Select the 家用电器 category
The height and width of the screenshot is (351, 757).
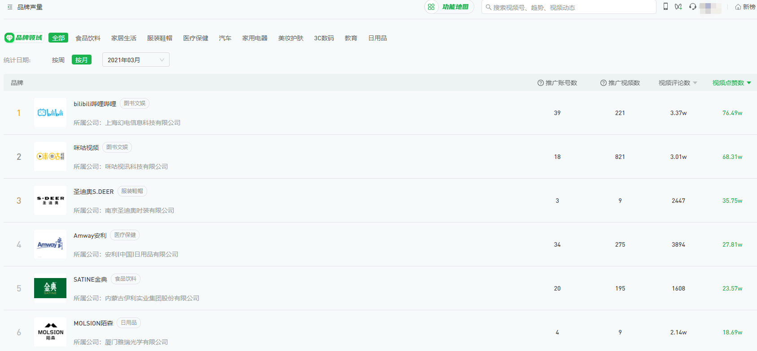(255, 38)
